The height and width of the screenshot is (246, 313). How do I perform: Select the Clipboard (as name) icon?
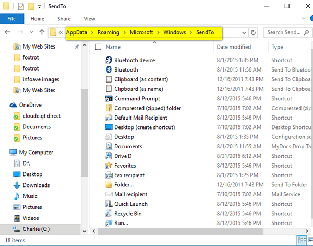pyautogui.click(x=109, y=89)
